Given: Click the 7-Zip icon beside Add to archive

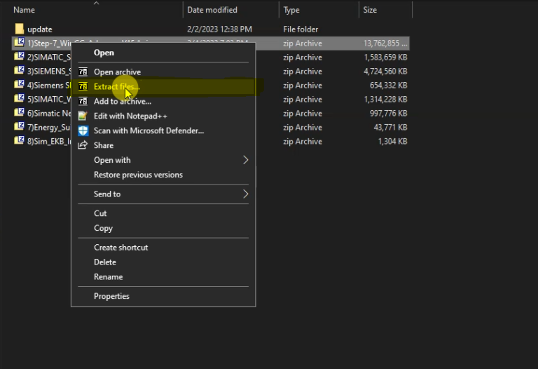Looking at the screenshot, I should click(x=83, y=101).
